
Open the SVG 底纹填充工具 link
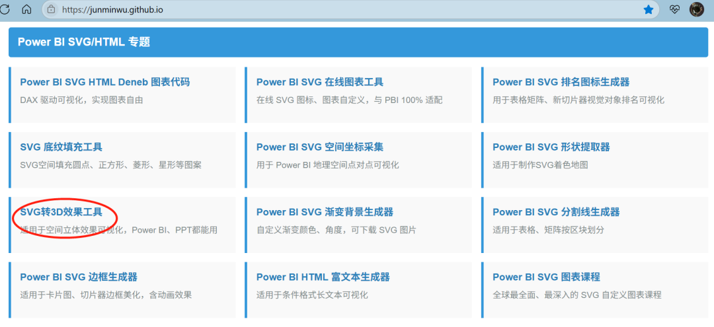[61, 147]
